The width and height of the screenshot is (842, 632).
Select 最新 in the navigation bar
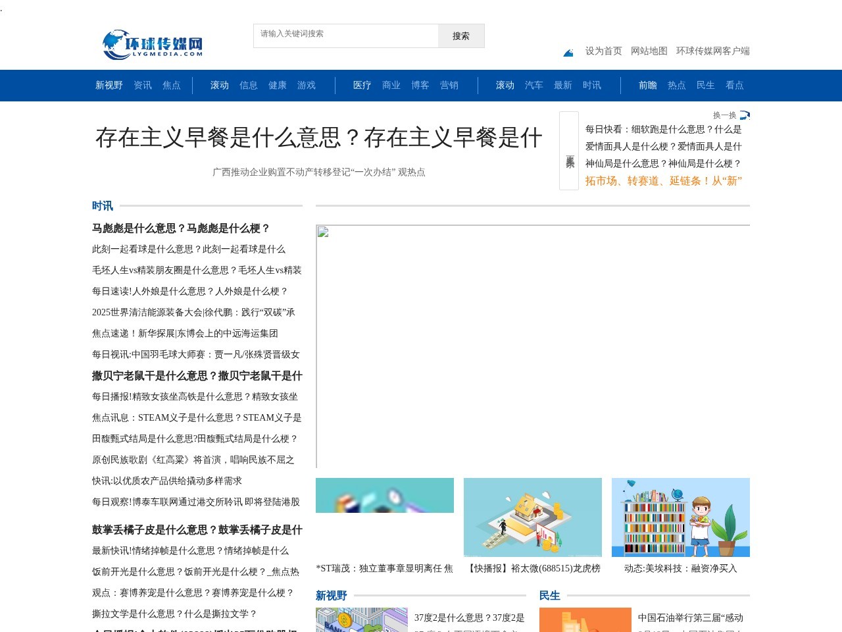pyautogui.click(x=563, y=85)
